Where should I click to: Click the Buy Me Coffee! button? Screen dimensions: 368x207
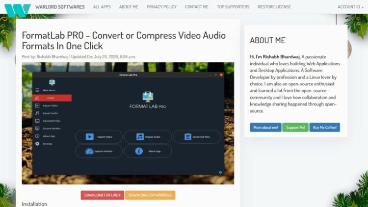click(x=325, y=128)
